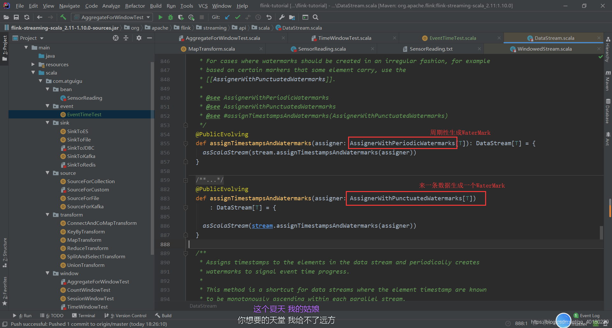The width and height of the screenshot is (612, 328).
Task: Open Project panel gear options
Action: tap(139, 38)
